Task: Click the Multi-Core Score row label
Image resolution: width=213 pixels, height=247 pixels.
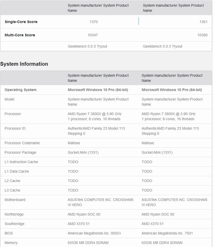Action: [x=20, y=35]
